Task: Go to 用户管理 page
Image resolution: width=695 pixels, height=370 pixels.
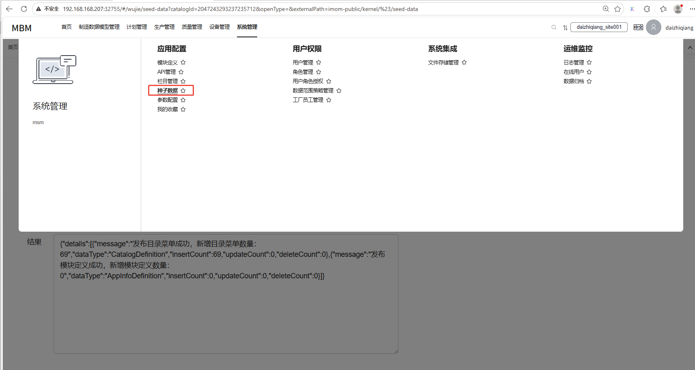Action: 303,62
